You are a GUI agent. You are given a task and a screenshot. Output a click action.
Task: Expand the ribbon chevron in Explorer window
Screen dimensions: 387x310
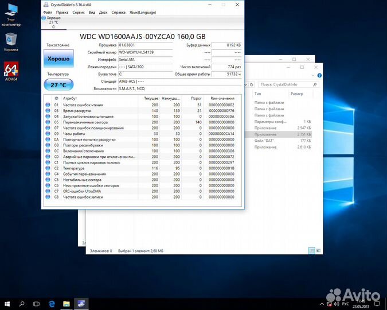pyautogui.click(x=313, y=75)
